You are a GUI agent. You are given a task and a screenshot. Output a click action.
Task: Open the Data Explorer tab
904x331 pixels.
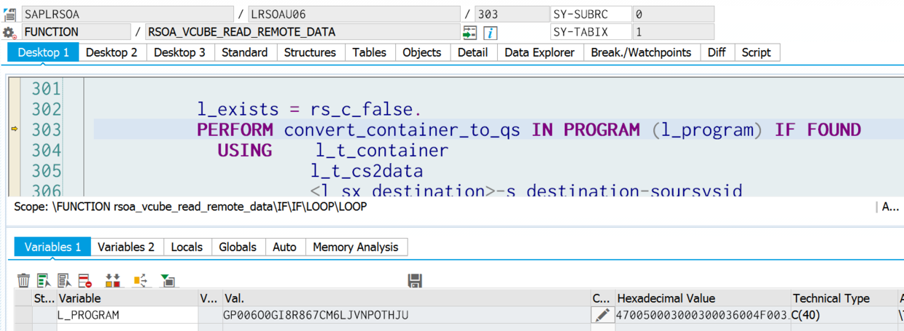point(539,52)
